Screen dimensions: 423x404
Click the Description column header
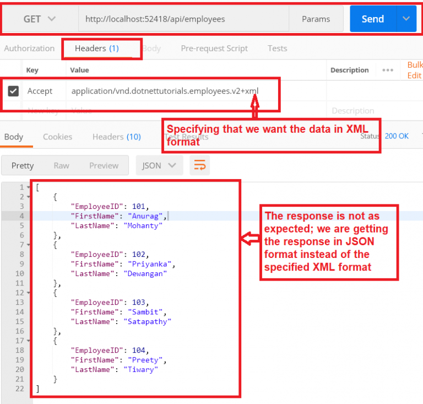[x=349, y=70]
